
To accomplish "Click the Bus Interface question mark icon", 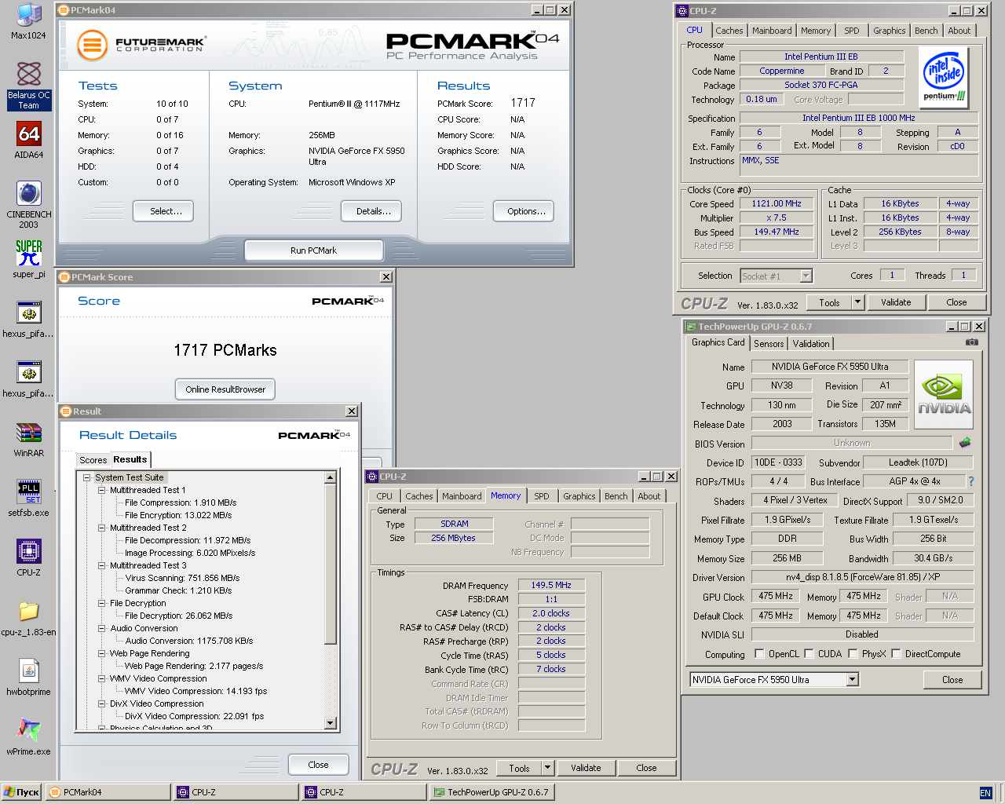I will coord(971,481).
